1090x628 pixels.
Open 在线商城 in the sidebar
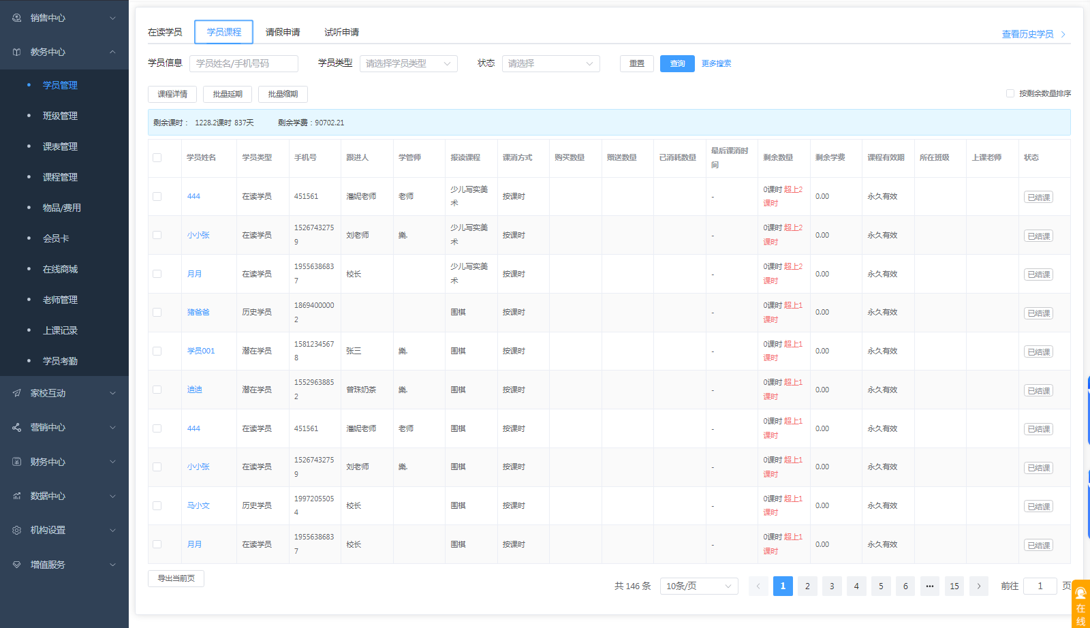[60, 269]
